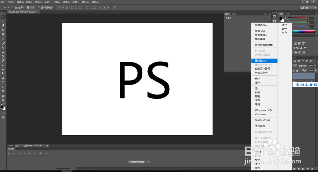Image resolution: width=318 pixels, height=172 pixels.
Task: Select the Eyedropper tool
Action: (3, 38)
